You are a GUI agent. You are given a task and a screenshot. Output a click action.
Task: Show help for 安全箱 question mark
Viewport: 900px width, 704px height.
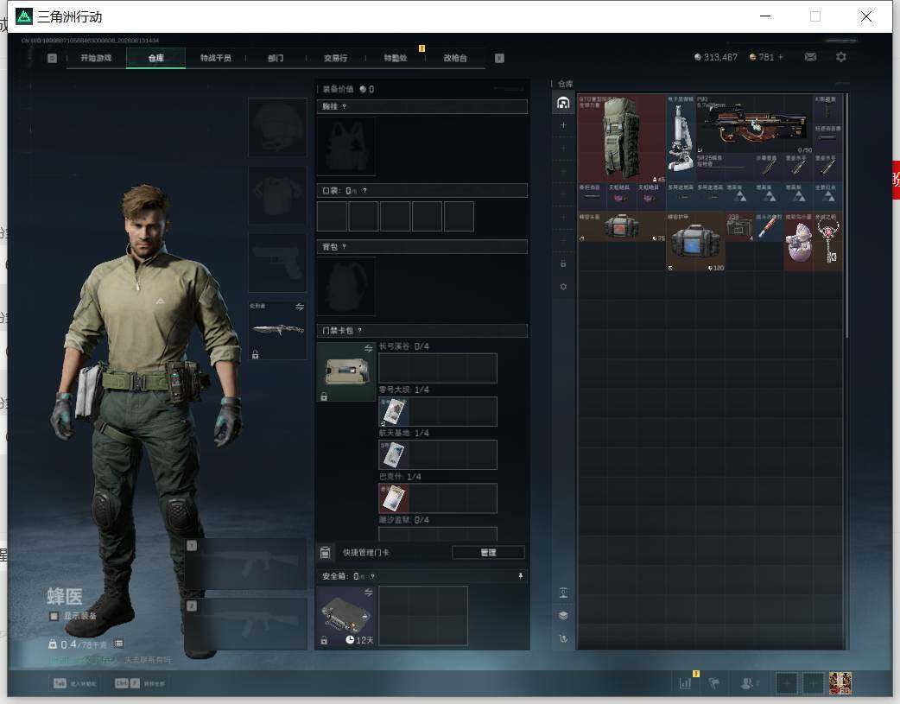coord(372,576)
